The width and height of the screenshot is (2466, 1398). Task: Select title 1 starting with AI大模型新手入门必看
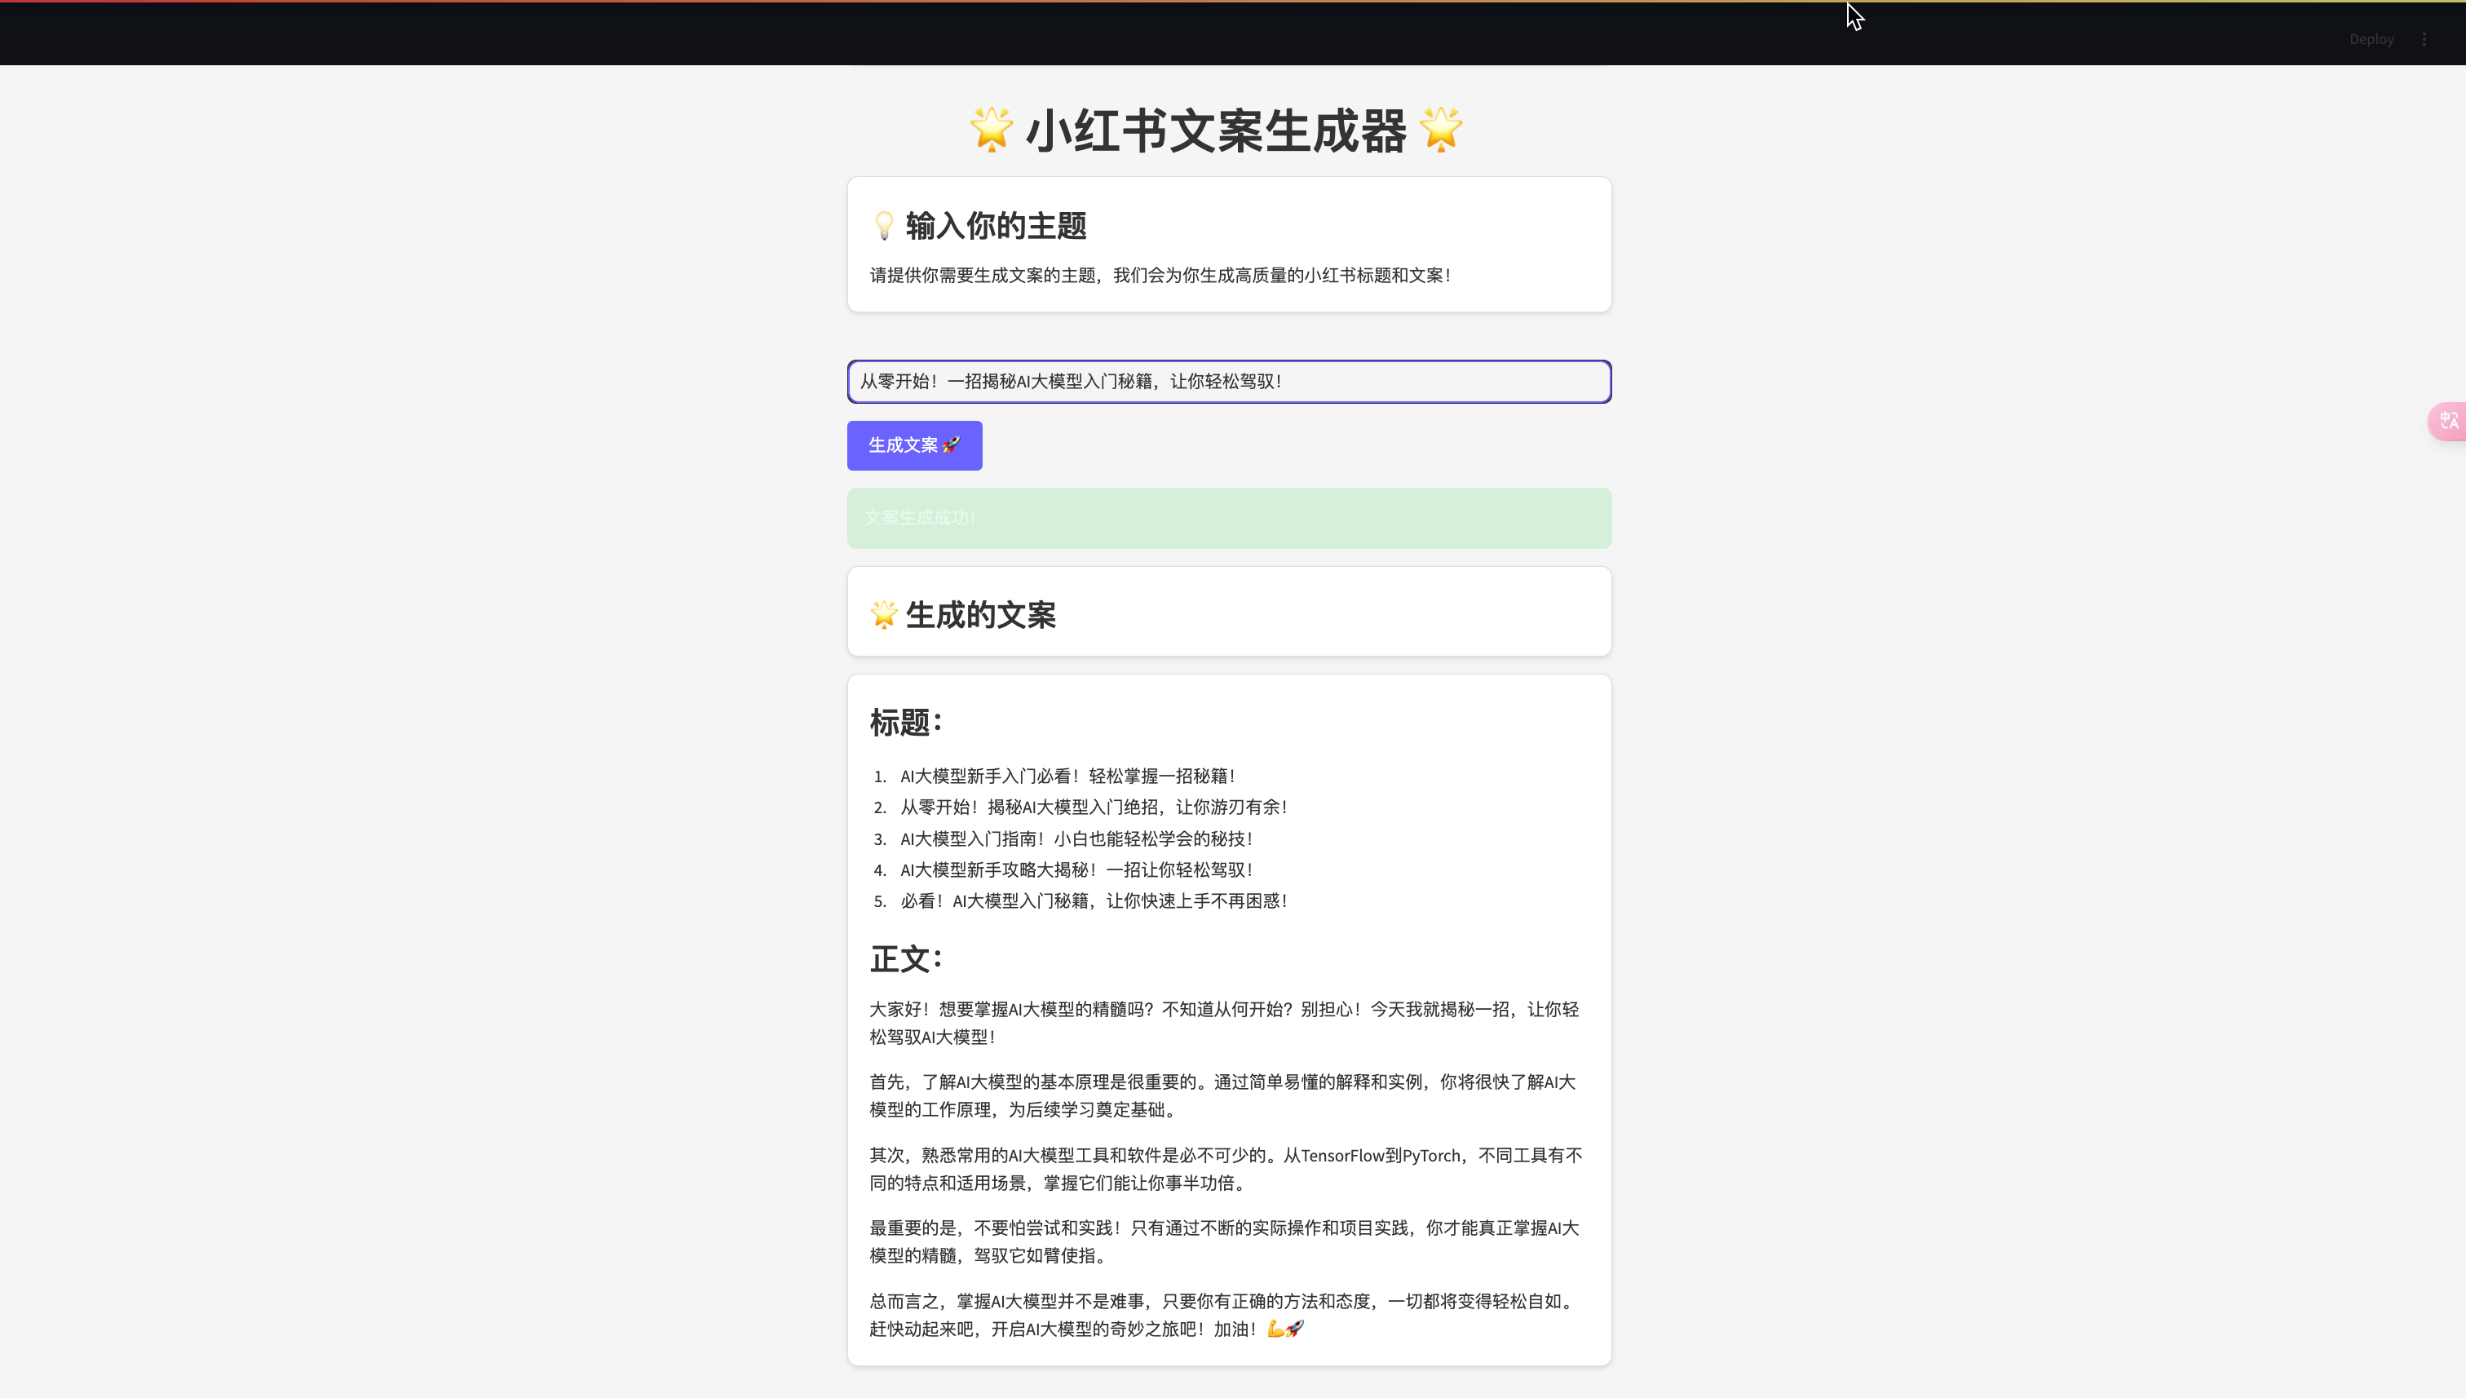(x=1067, y=776)
